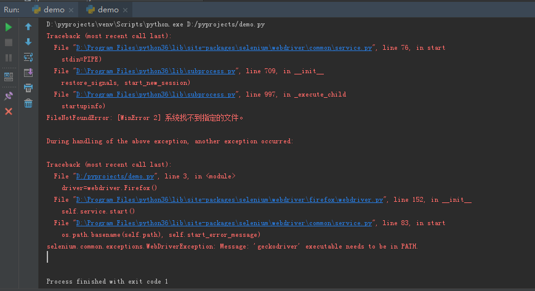
Task: Print the console output via printer icon
Action: point(28,88)
